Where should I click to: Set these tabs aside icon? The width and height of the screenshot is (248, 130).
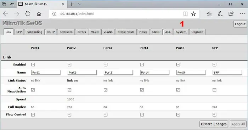coord(12,4)
